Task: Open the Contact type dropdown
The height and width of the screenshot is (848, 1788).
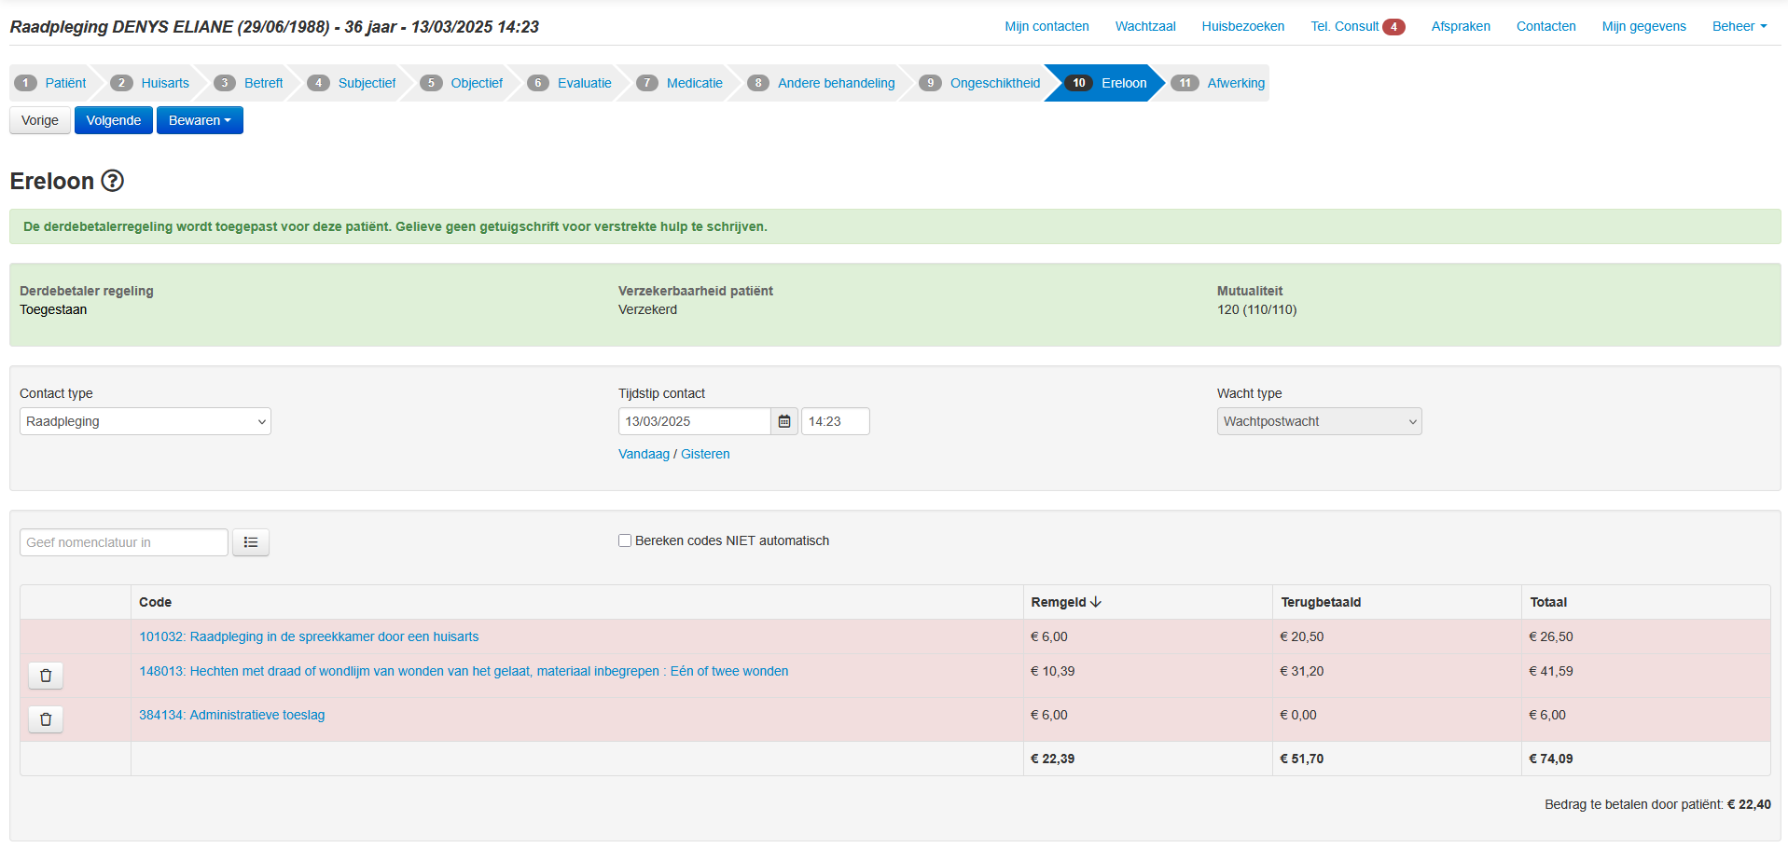Action: click(x=146, y=421)
